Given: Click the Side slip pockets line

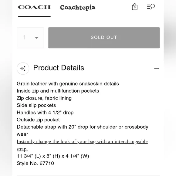Looking at the screenshot, I should pos(36,105).
